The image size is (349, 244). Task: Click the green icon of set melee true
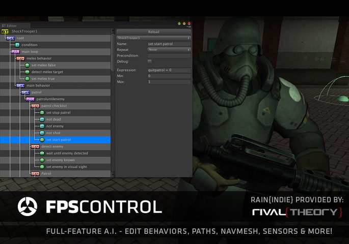27,79
